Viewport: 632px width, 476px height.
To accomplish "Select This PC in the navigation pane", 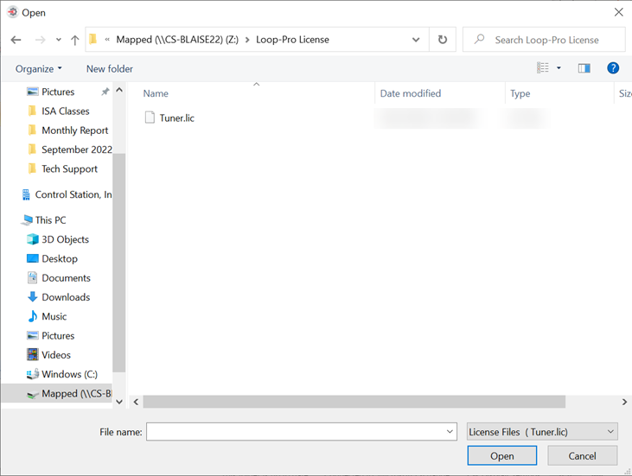I will click(50, 220).
